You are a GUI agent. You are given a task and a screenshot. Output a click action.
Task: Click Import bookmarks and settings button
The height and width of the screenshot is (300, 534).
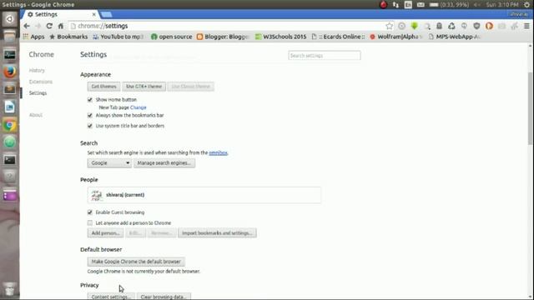(x=217, y=233)
